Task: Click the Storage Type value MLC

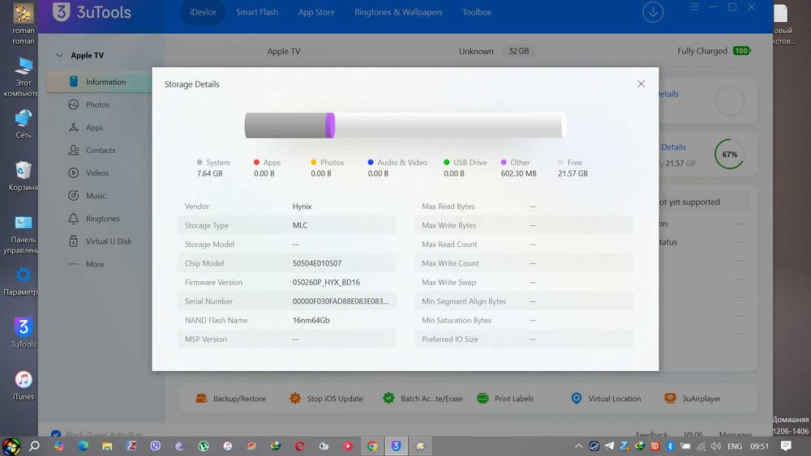Action: coord(300,225)
